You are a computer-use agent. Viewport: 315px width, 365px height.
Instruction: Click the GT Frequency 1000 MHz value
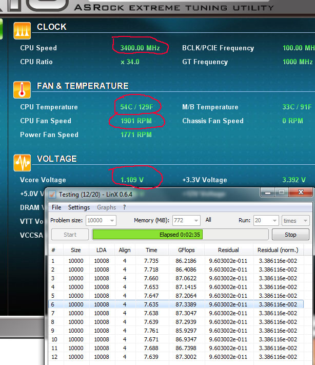(x=298, y=62)
